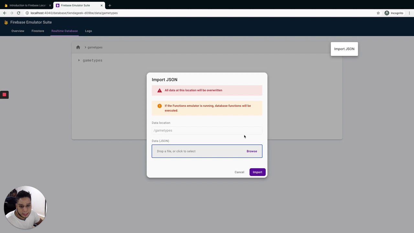Click the Import button in dialog
Viewport: 414px width, 233px height.
257,172
